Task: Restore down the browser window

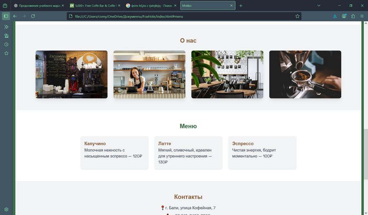Action: (x=351, y=5)
